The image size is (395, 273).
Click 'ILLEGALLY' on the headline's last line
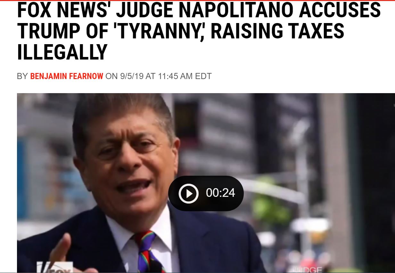tap(62, 52)
